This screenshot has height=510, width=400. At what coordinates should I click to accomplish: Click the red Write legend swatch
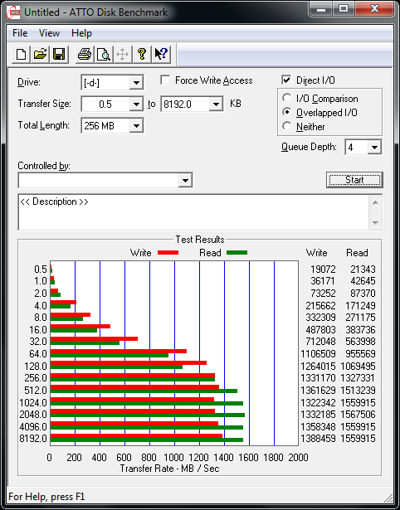[168, 253]
